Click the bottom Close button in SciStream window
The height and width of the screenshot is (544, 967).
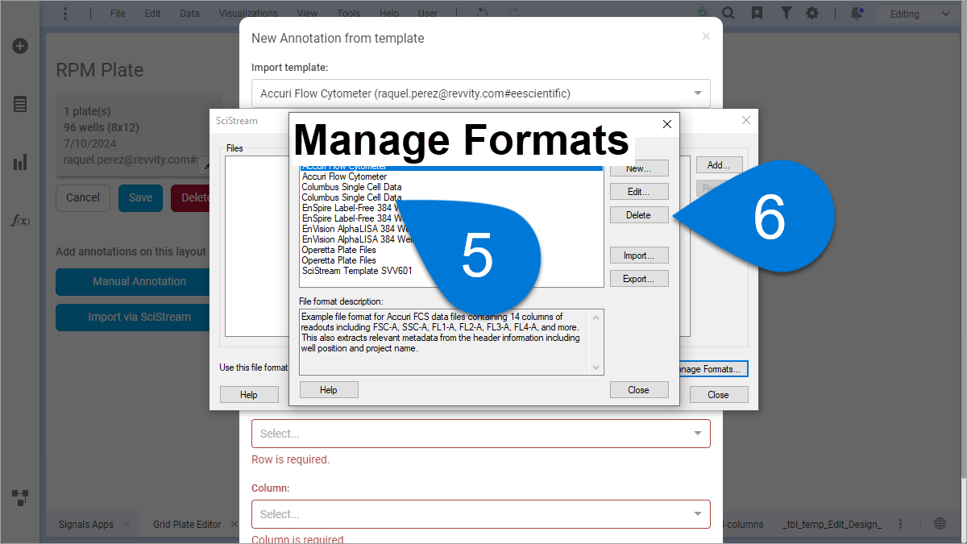(718, 395)
